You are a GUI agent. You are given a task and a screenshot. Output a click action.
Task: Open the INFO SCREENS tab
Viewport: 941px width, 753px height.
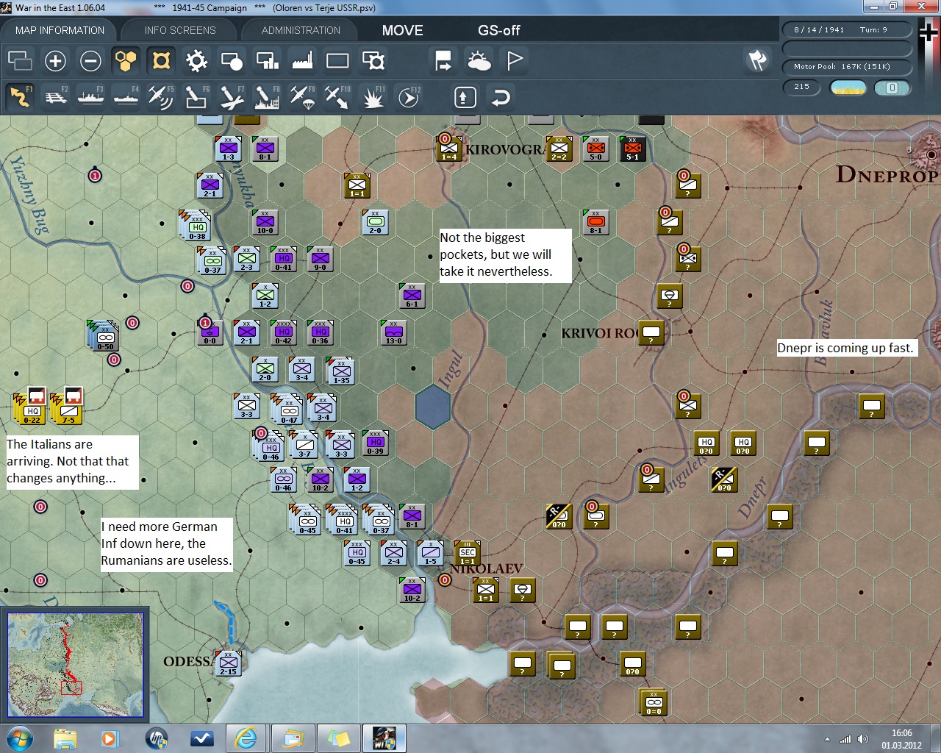tap(180, 30)
